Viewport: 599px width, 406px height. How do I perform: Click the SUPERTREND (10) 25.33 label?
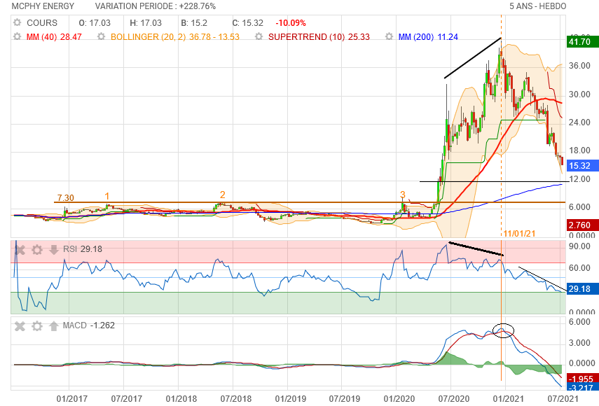[x=319, y=37]
